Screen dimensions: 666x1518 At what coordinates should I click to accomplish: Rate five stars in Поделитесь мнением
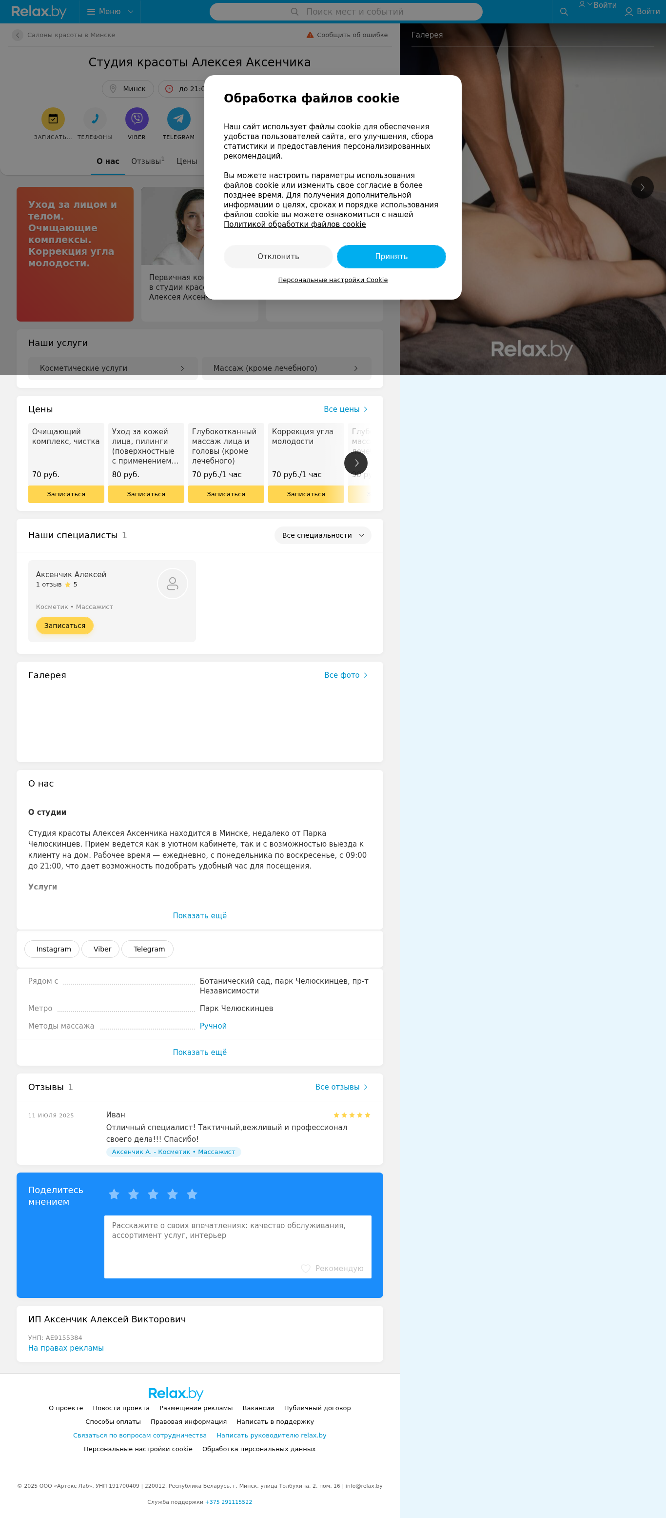pos(192,1194)
